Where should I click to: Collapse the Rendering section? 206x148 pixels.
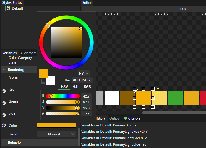4,70
